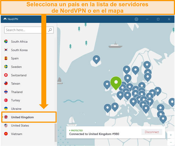Select Taiwan in server list

16,84
